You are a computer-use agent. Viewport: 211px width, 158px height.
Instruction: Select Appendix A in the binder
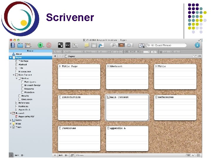click(24, 110)
